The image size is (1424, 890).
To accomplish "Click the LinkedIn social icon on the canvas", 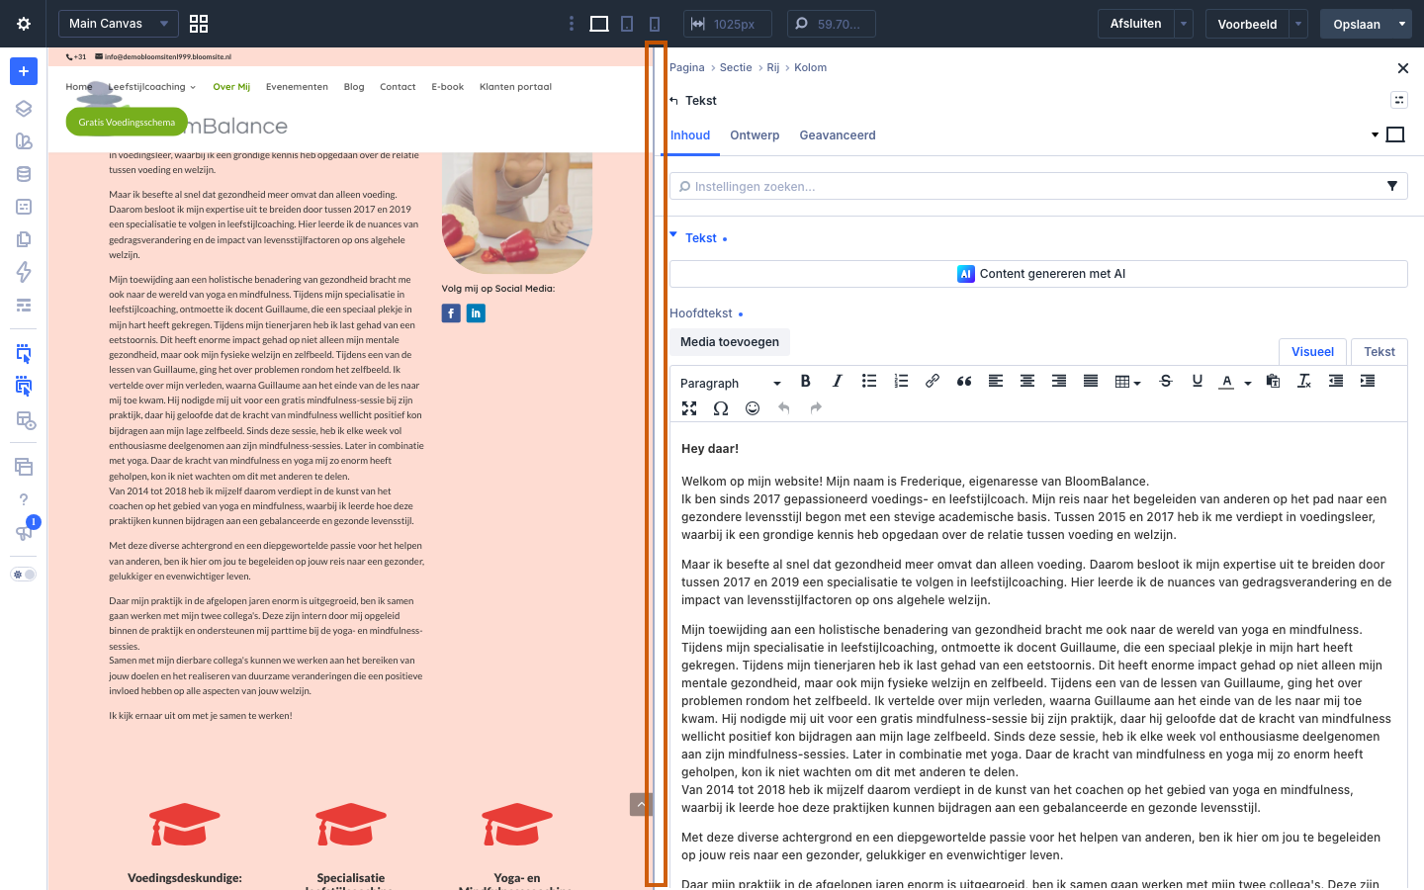I will click(x=476, y=313).
